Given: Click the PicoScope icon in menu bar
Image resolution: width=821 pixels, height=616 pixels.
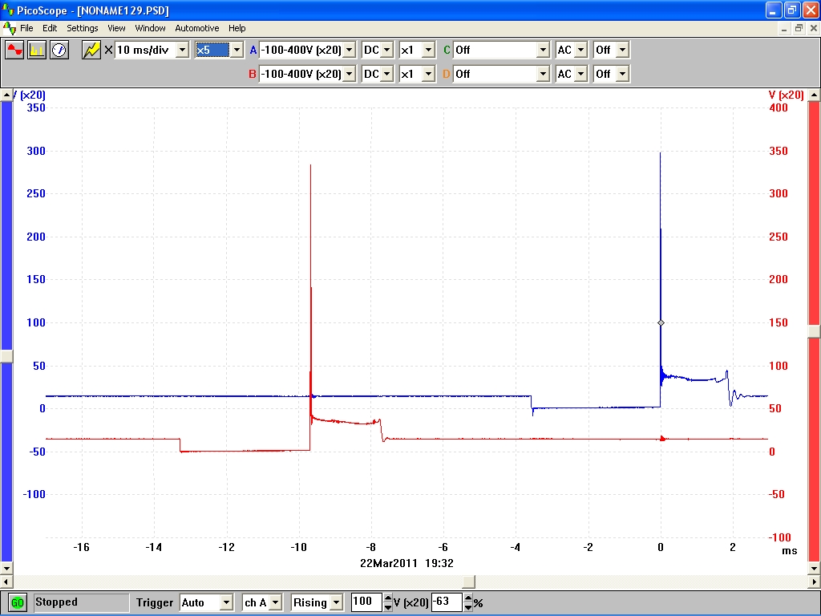Looking at the screenshot, I should point(10,28).
